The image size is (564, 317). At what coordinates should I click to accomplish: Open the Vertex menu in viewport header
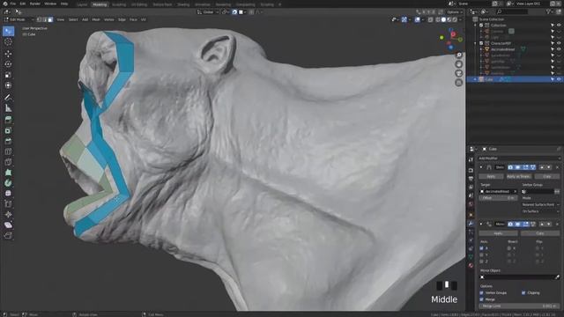click(109, 19)
